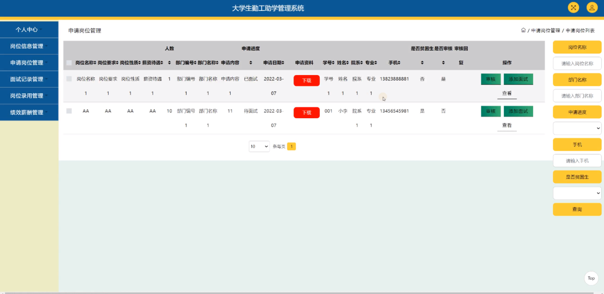Sort by 学号 column sort arrows
The image size is (604, 294).
333,62
